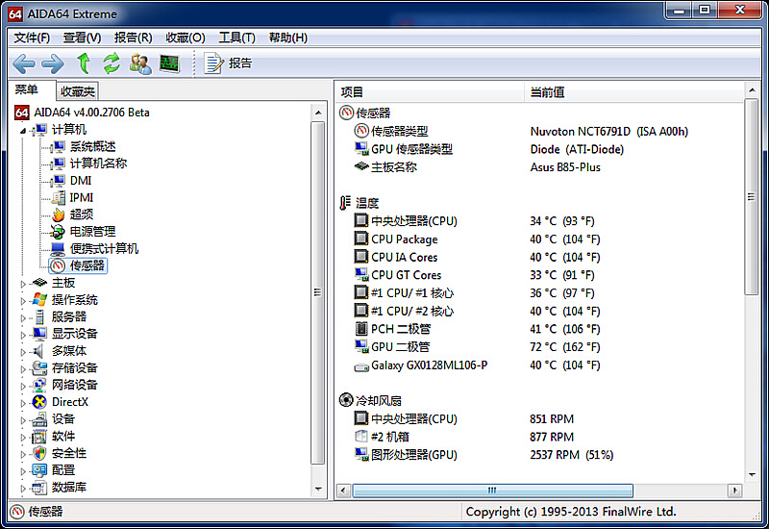Click the 当前值 column header

[x=633, y=92]
